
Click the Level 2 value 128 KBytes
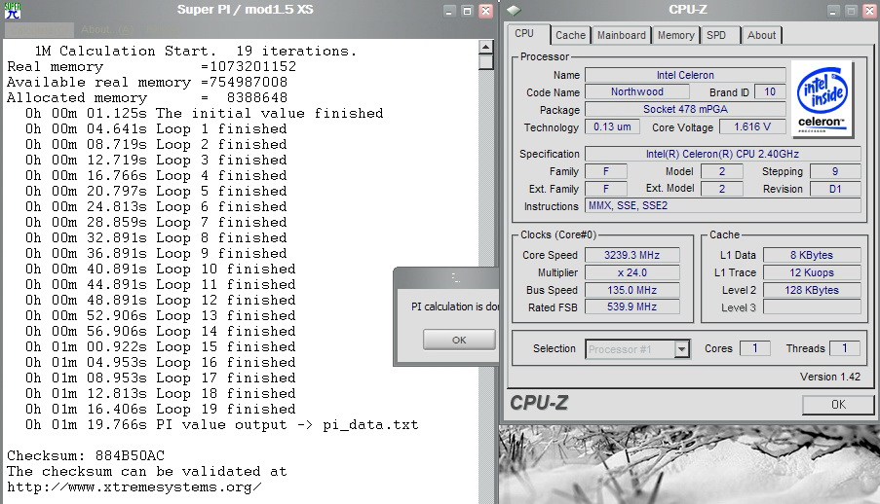812,290
